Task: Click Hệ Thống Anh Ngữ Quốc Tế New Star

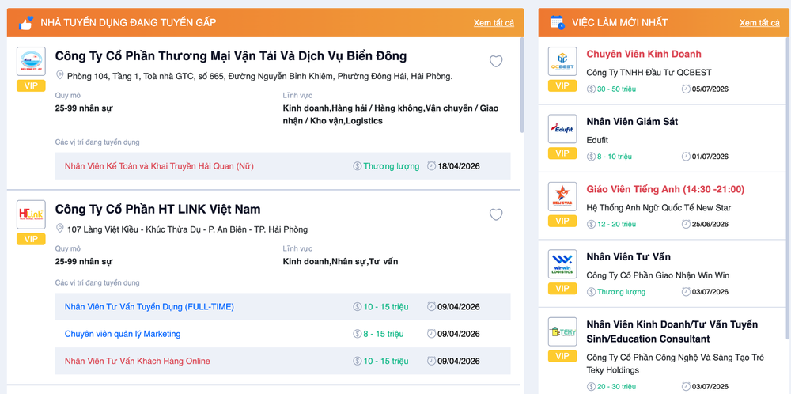Action: (x=659, y=208)
